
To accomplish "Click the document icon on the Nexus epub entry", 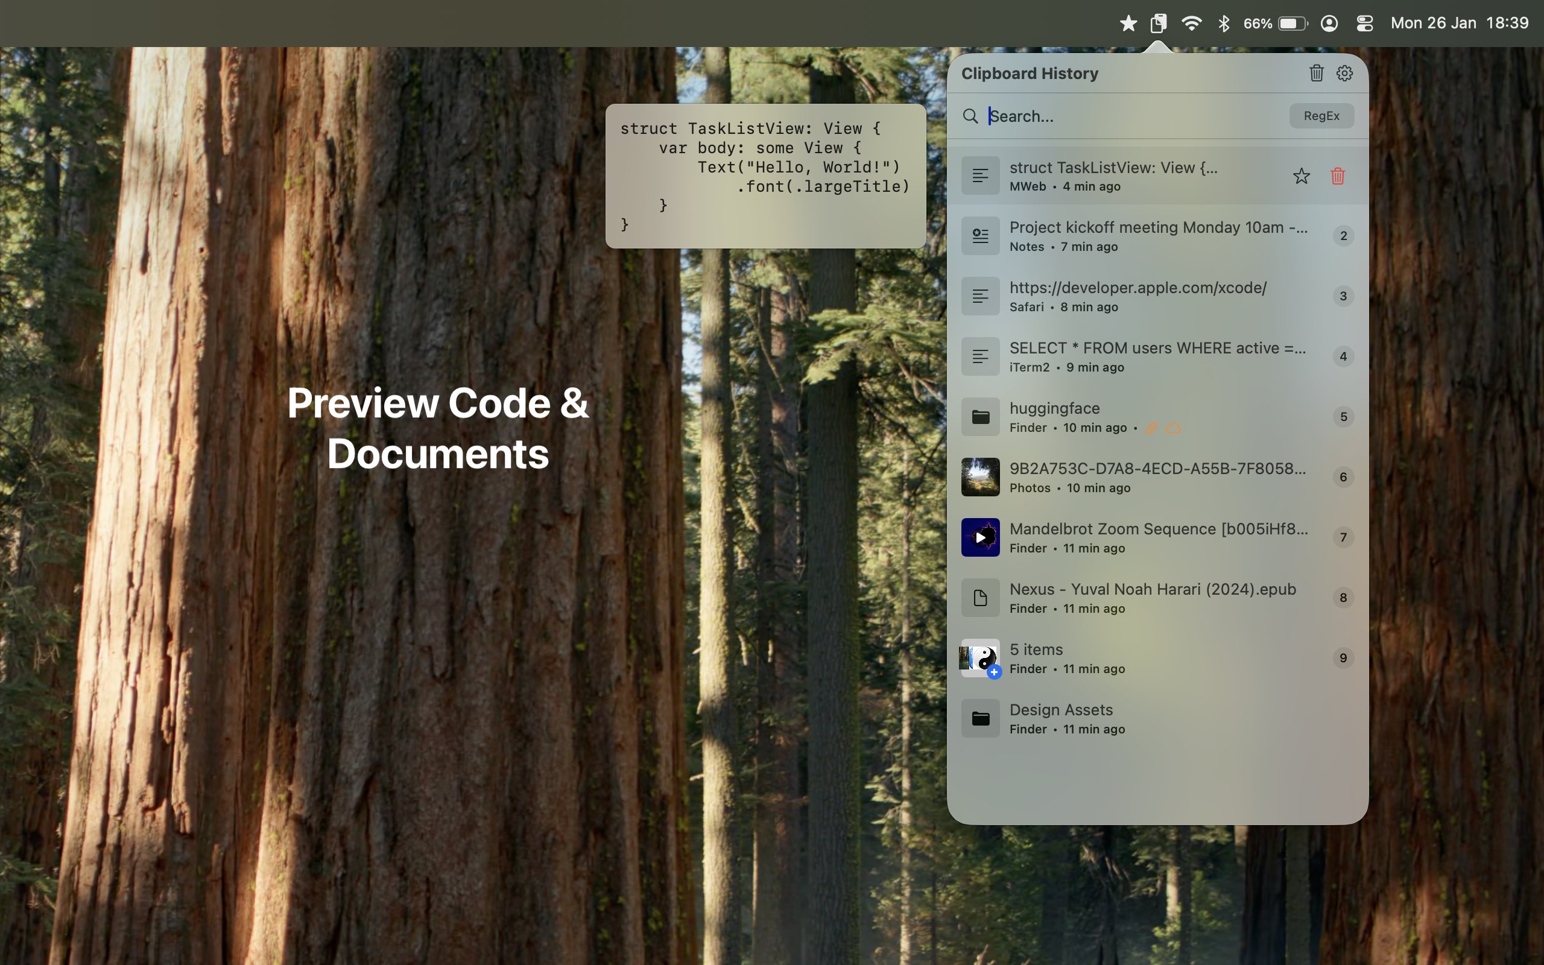I will click(980, 597).
